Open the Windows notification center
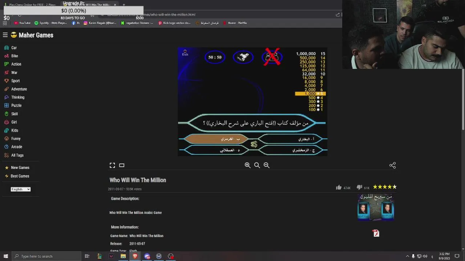465x261 pixels. click(x=457, y=256)
